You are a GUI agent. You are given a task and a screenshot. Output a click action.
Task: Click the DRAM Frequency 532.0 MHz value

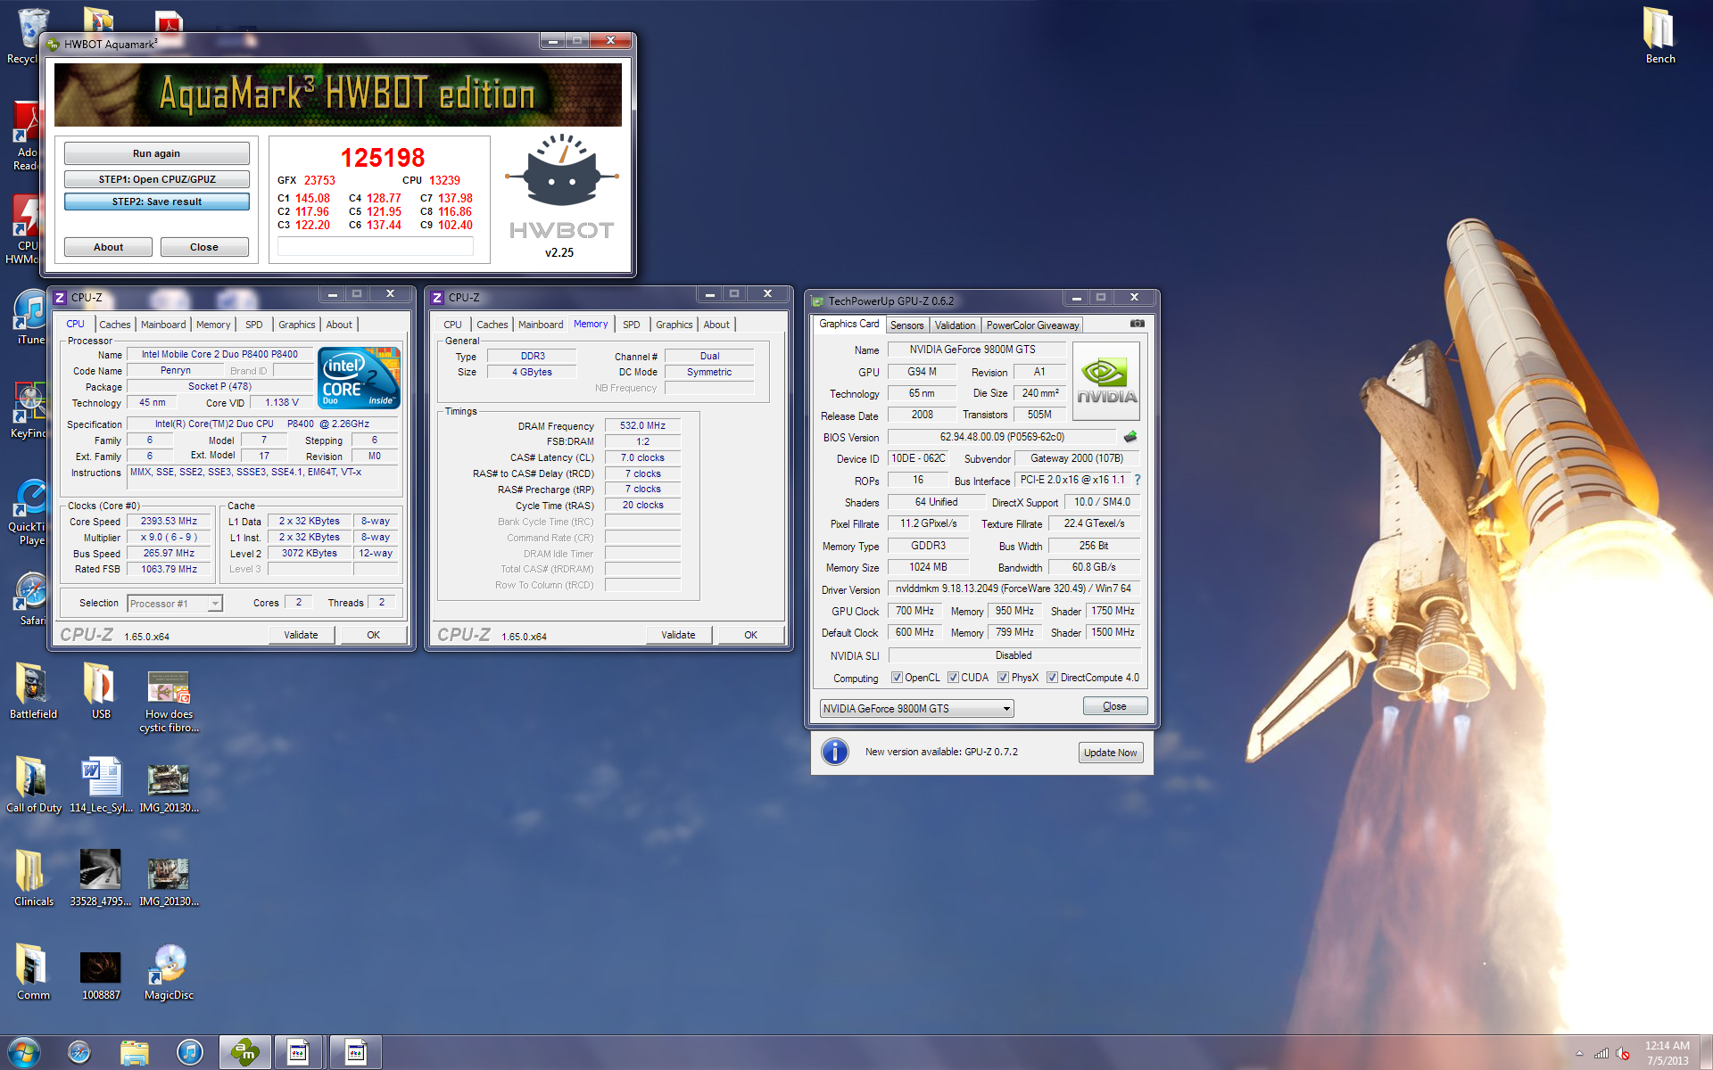pos(642,426)
